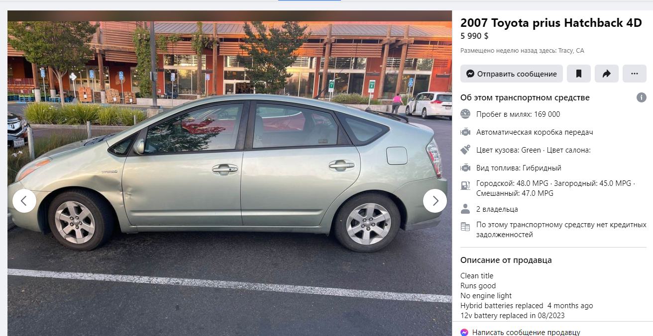Click the bottom Messenger icon near seller message

point(464,333)
